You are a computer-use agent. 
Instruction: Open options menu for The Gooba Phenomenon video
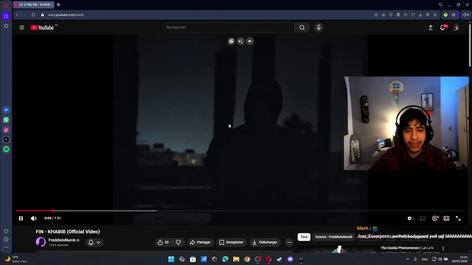[x=443, y=249]
